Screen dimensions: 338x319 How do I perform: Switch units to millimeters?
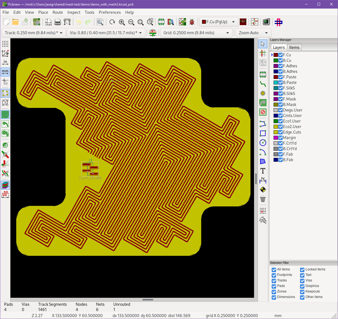tap(5, 72)
